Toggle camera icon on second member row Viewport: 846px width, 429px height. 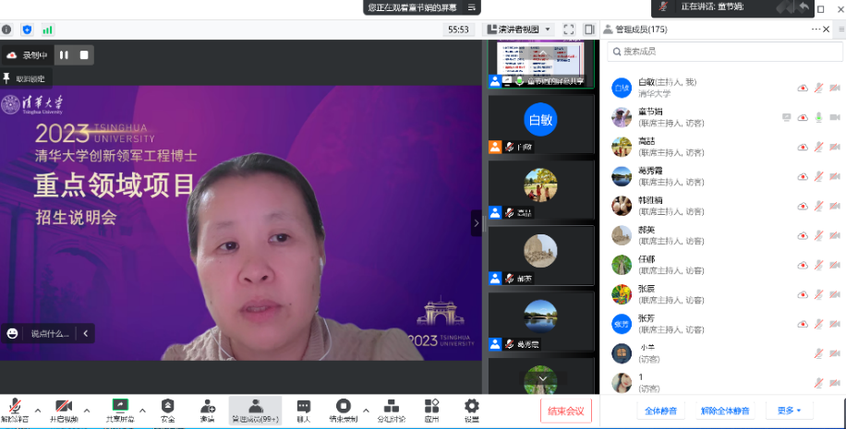[x=835, y=117]
